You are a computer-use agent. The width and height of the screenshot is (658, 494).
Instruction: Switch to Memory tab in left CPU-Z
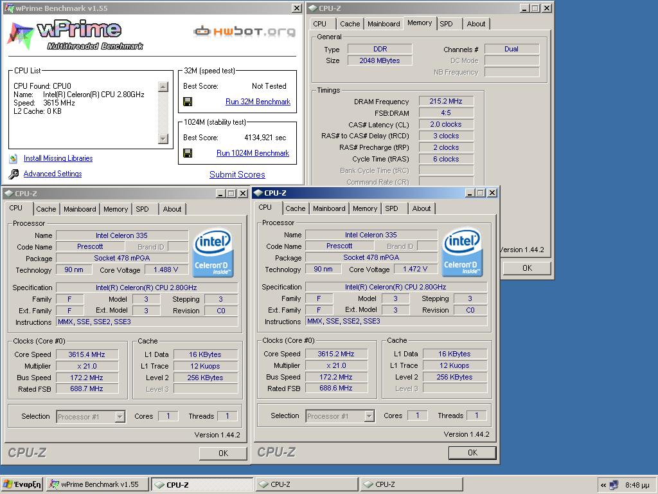116,209
